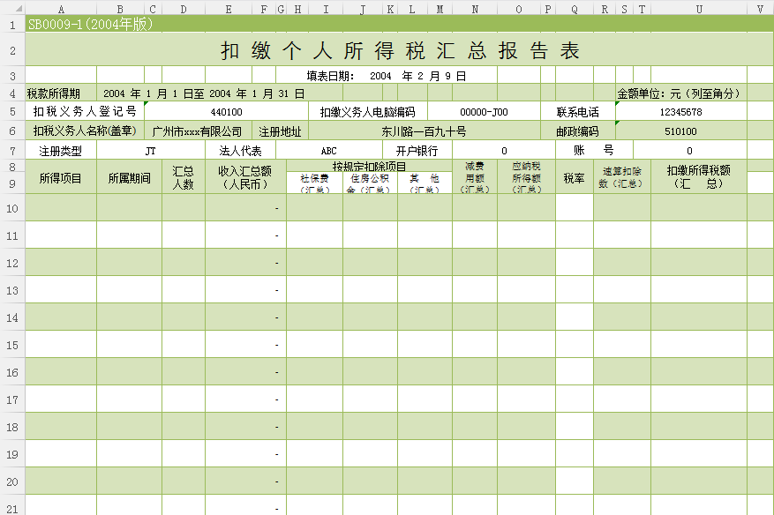Click the 扣缴所得税额 header cell

coord(698,177)
